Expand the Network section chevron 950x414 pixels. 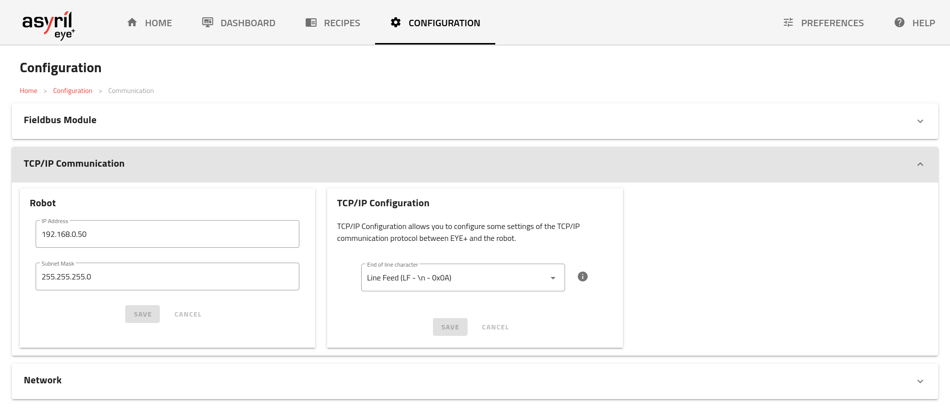point(920,381)
